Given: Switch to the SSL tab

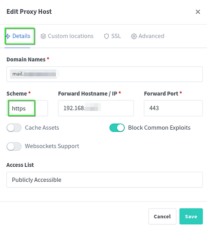Looking at the screenshot, I should click(x=112, y=36).
